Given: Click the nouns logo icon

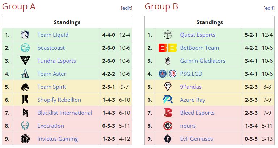Looking at the screenshot, I should 168,126.
